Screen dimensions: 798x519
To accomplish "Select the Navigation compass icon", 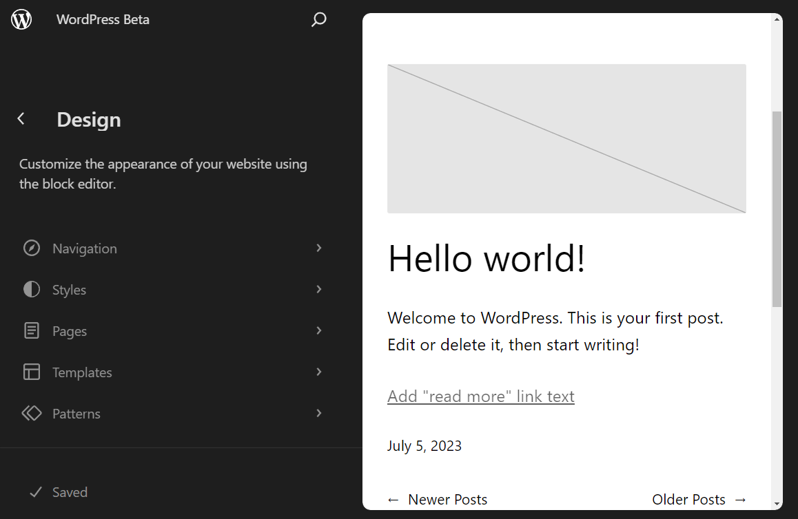I will 32,248.
